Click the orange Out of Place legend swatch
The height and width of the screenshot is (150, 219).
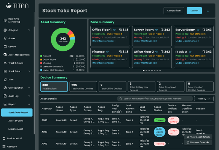point(42,59)
